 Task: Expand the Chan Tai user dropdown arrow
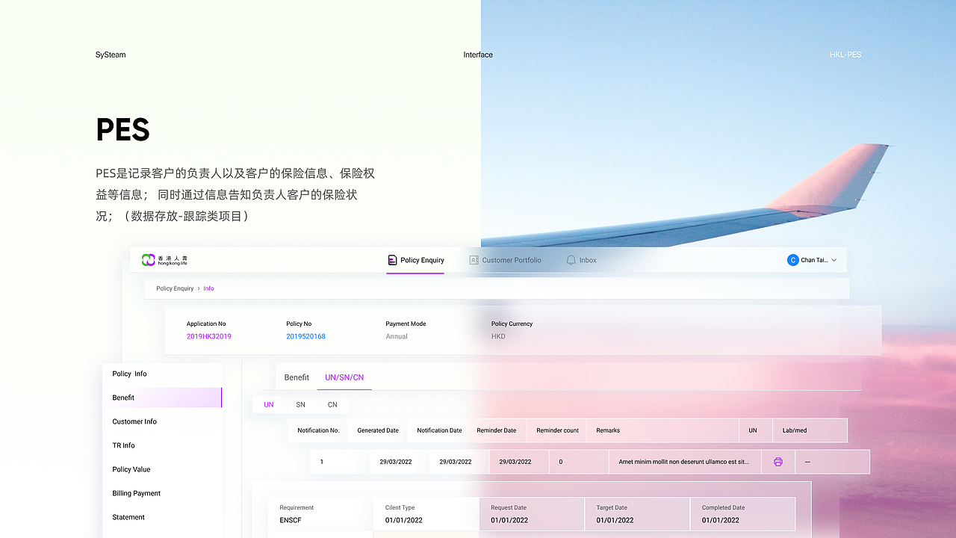pyautogui.click(x=834, y=260)
